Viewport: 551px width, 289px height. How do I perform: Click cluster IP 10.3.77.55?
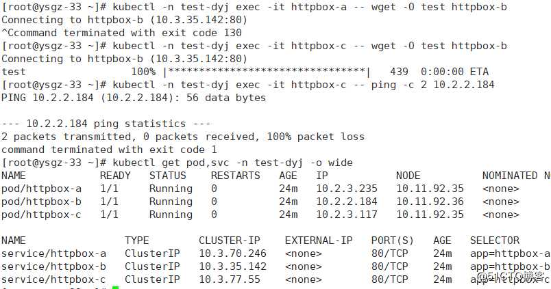click(x=230, y=279)
